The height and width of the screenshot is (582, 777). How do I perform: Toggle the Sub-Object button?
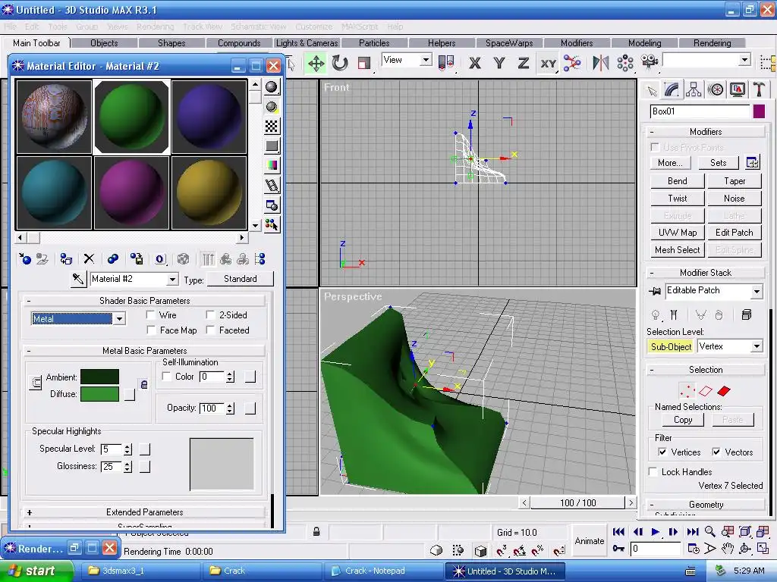click(671, 346)
